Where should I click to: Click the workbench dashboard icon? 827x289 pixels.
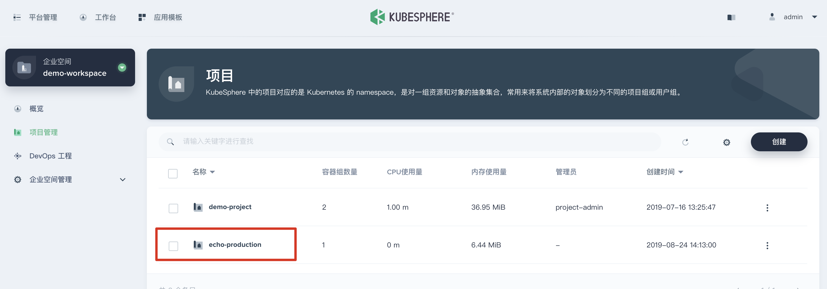83,17
